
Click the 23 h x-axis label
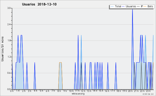(x=148, y=91)
